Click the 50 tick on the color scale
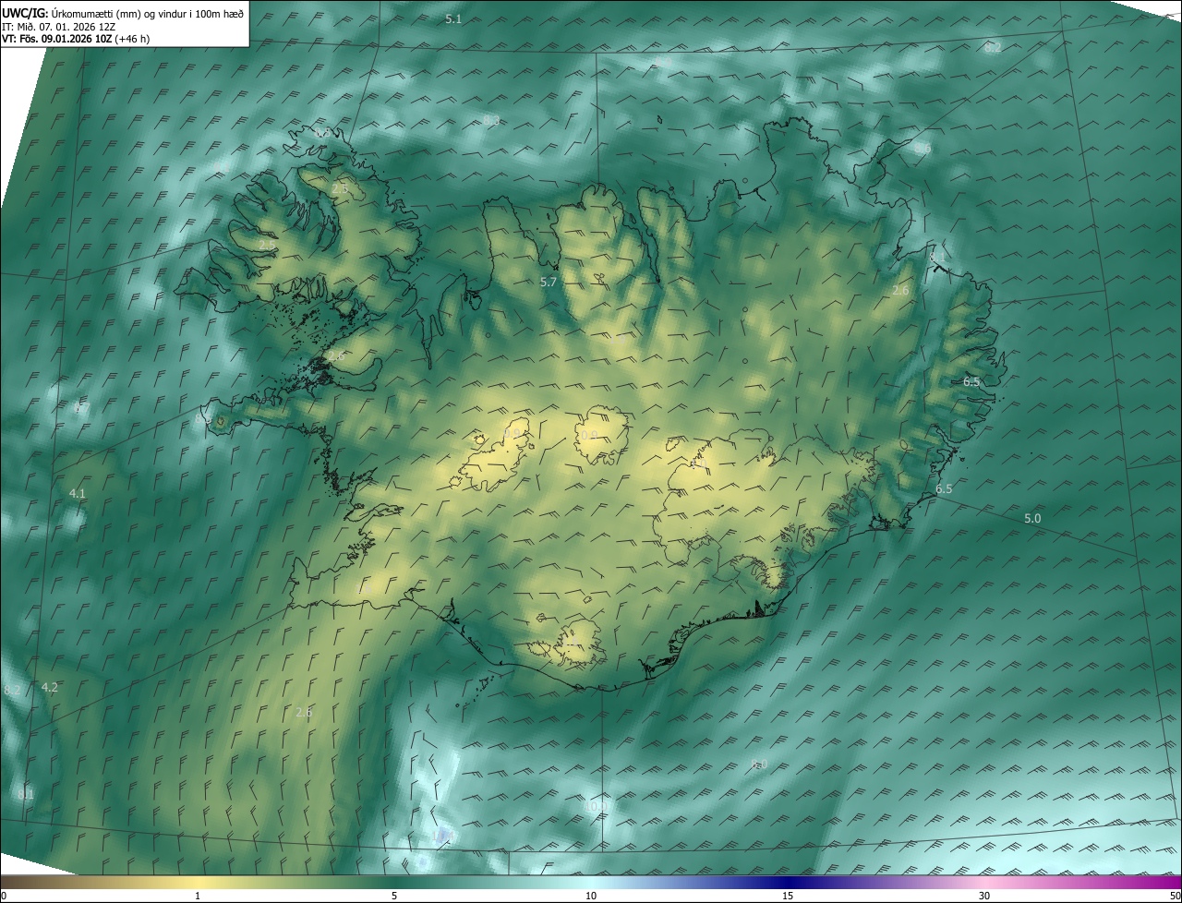Viewport: 1182px width, 903px height. coord(1175,897)
